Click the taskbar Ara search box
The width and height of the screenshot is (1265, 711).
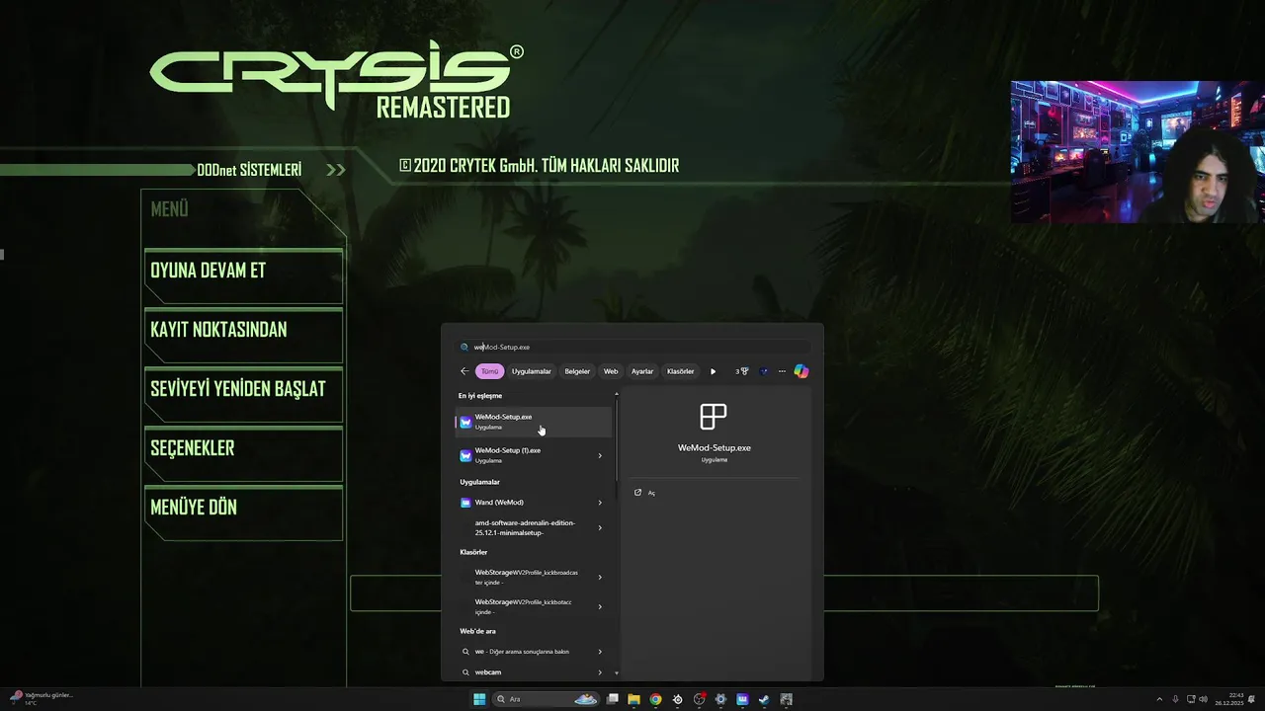547,699
